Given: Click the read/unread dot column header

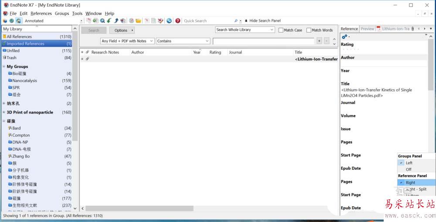Looking at the screenshot, I should (82, 52).
